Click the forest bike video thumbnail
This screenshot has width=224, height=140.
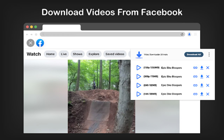tap(101, 96)
